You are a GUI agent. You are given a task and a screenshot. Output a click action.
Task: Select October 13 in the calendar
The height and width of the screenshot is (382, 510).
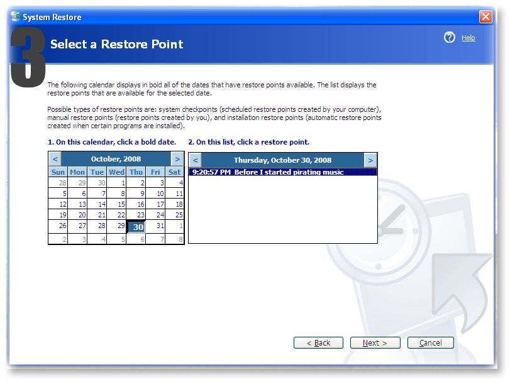point(78,204)
